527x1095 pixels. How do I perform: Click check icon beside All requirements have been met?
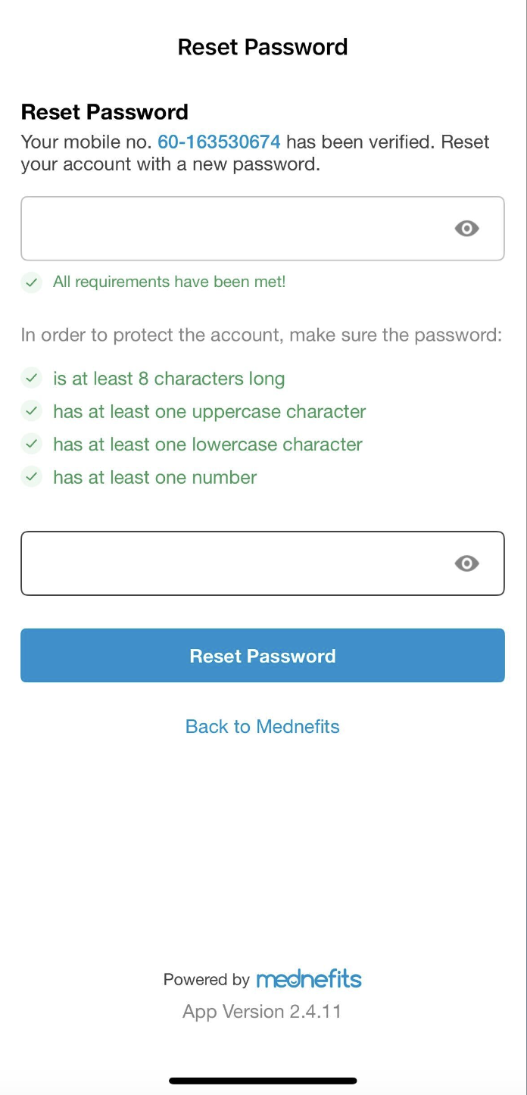coord(31,282)
